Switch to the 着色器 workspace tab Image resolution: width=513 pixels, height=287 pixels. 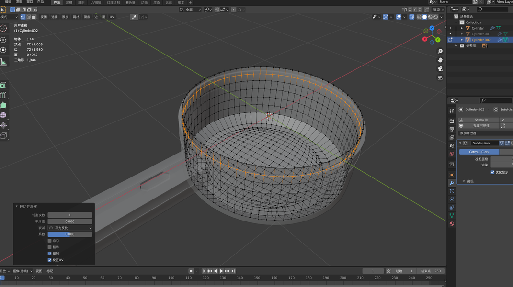point(130,2)
